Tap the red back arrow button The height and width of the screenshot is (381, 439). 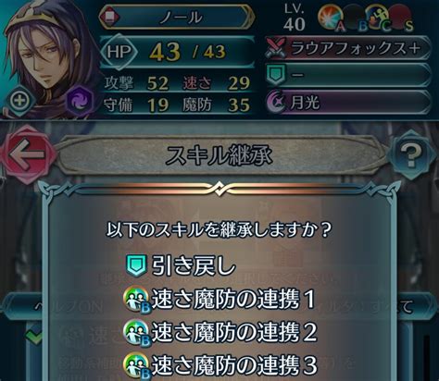point(29,154)
